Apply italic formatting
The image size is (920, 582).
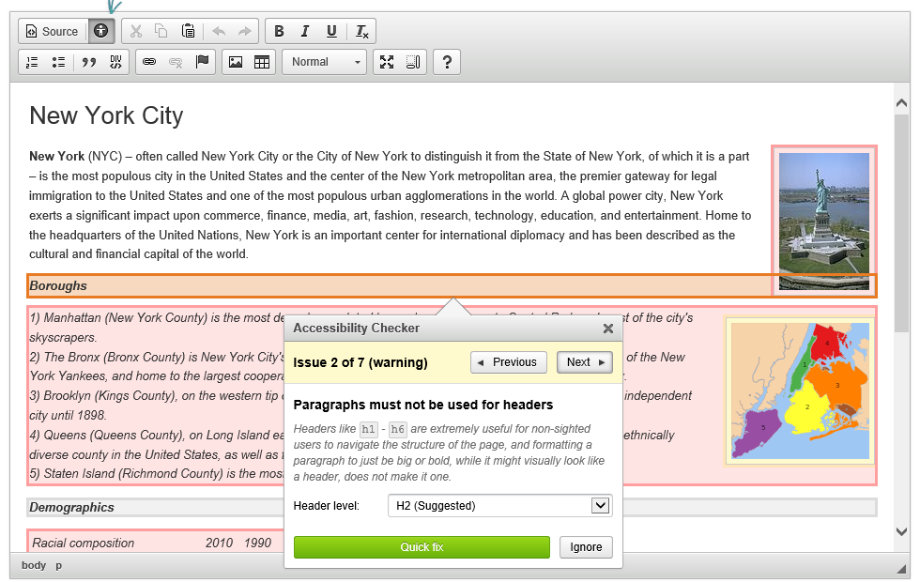click(305, 31)
